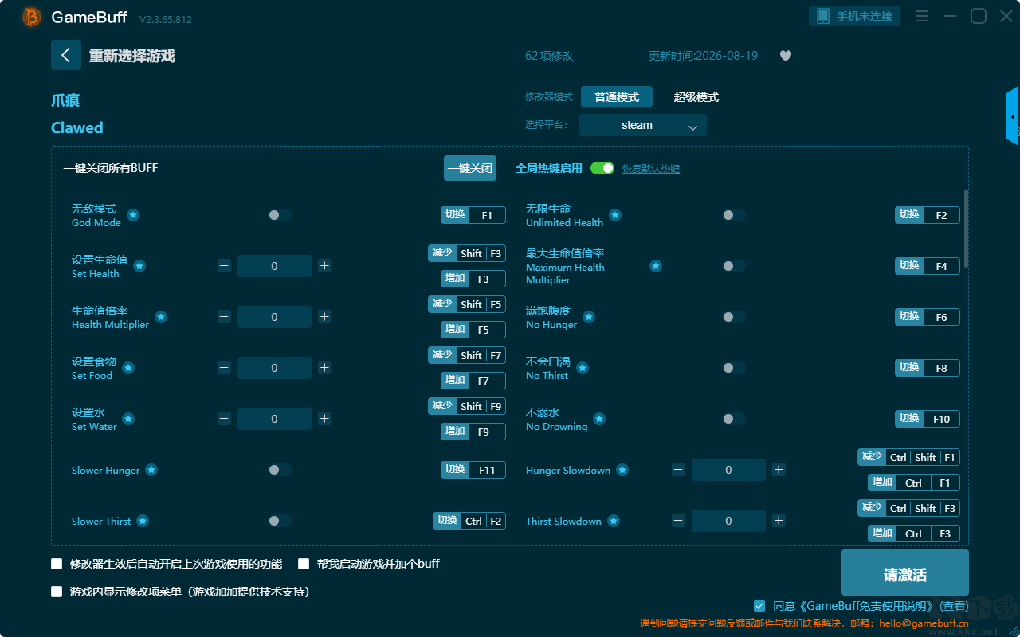This screenshot has height=637, width=1020.
Task: Decrease Set Food value with minus
Action: click(x=224, y=368)
